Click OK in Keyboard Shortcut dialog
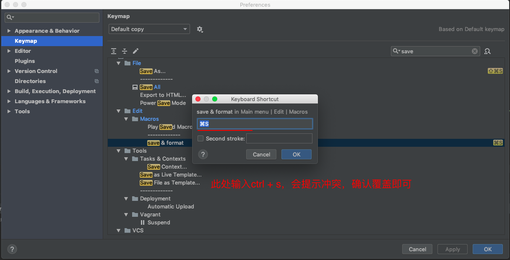The image size is (510, 260). point(297,154)
